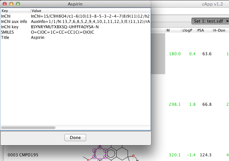Click the Value column header

(90, 11)
